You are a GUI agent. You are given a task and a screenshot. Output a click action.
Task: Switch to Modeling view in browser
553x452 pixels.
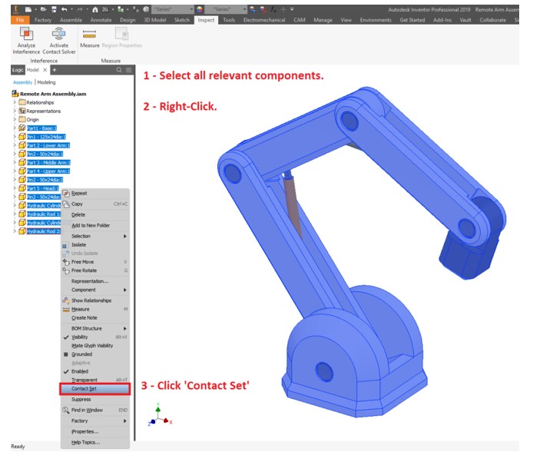point(46,81)
